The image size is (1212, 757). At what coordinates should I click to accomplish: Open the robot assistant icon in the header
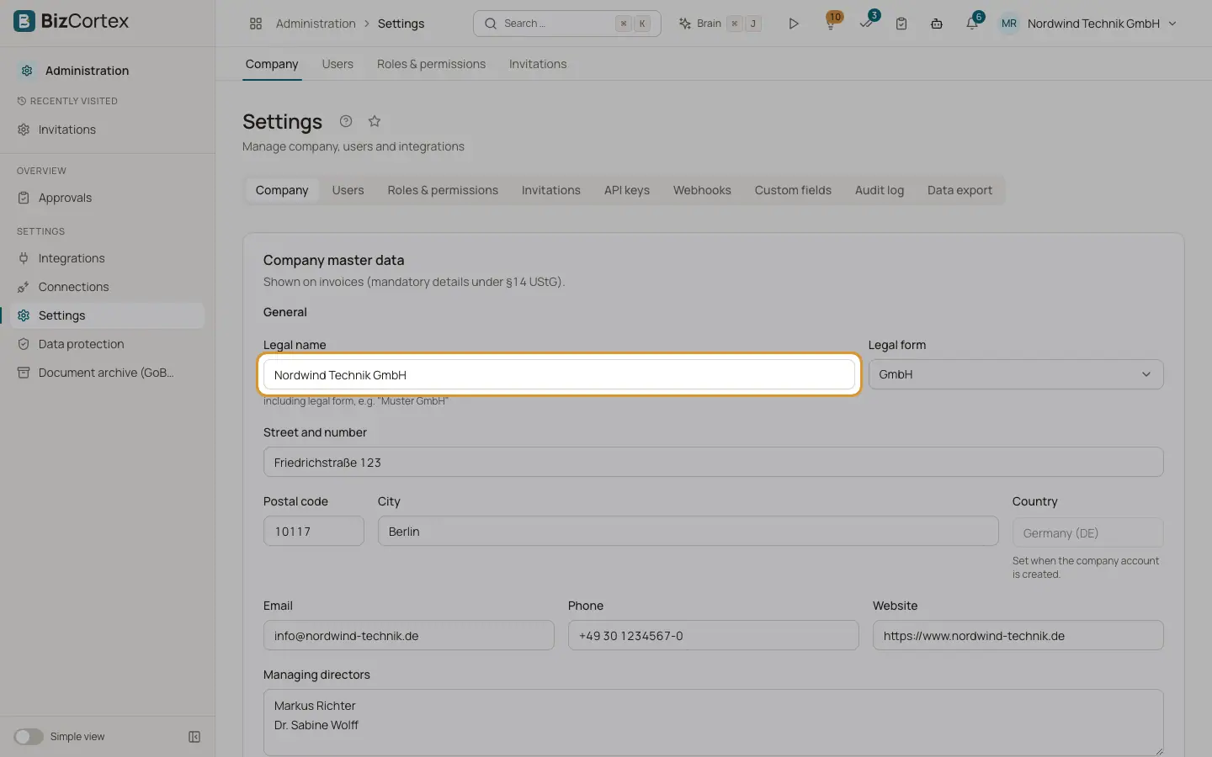[x=937, y=24]
